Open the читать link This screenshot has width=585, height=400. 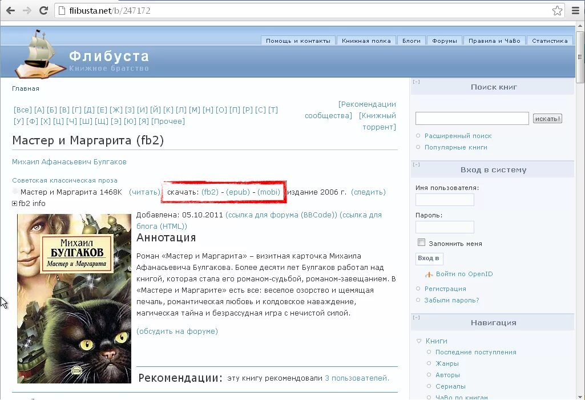click(x=144, y=192)
